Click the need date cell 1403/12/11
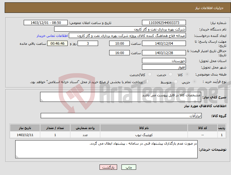 pyautogui.click(x=25, y=135)
